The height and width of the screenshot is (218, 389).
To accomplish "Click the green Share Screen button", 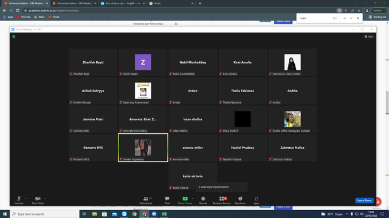I will [185, 200].
